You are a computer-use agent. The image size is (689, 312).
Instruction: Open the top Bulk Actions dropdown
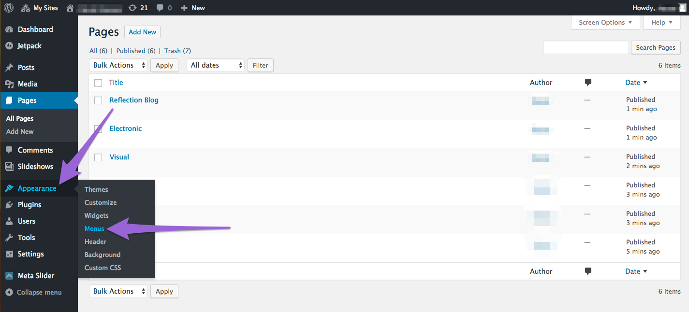coord(118,65)
